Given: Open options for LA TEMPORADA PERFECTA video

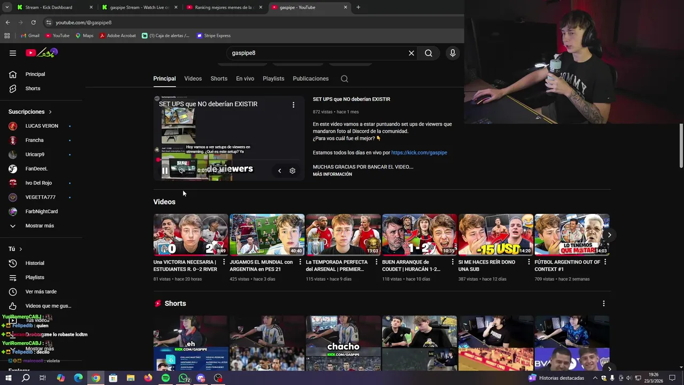Looking at the screenshot, I should click(x=376, y=262).
